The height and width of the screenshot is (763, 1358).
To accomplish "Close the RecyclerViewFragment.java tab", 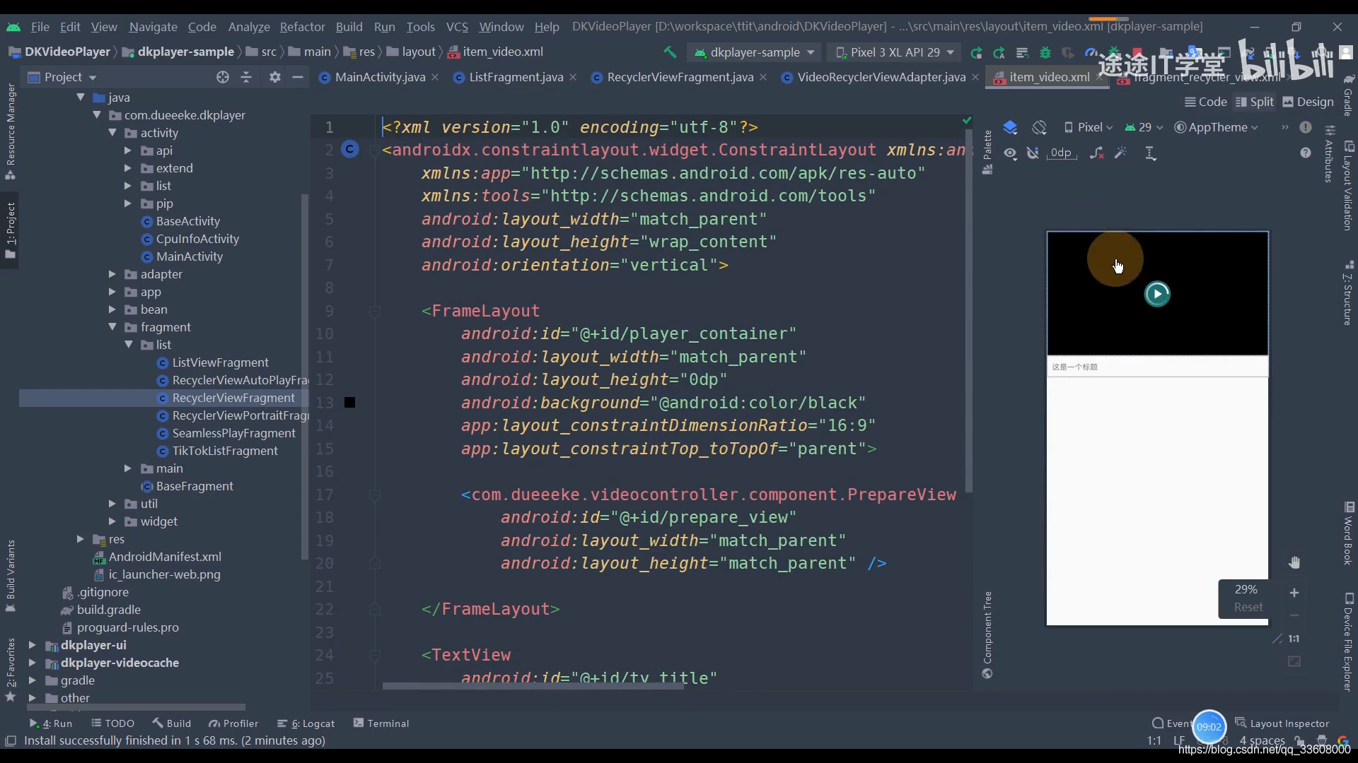I will [x=763, y=77].
